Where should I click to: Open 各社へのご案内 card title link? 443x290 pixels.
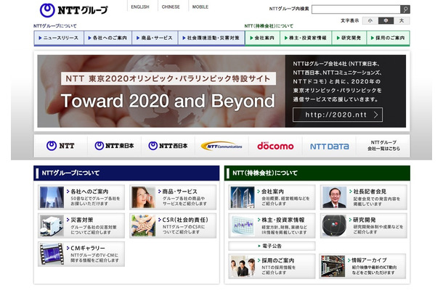(89, 191)
